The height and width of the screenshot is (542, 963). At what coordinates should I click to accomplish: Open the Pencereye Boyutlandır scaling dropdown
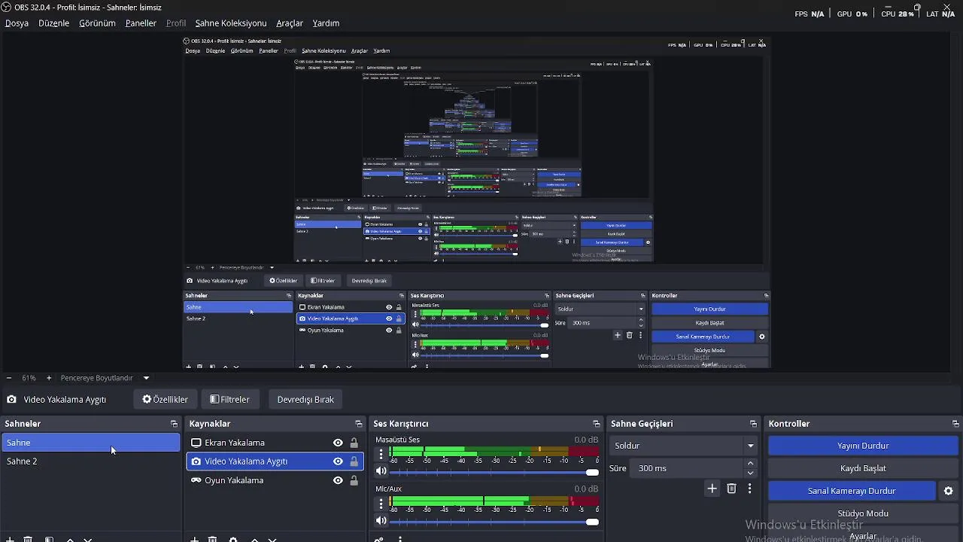coord(105,378)
